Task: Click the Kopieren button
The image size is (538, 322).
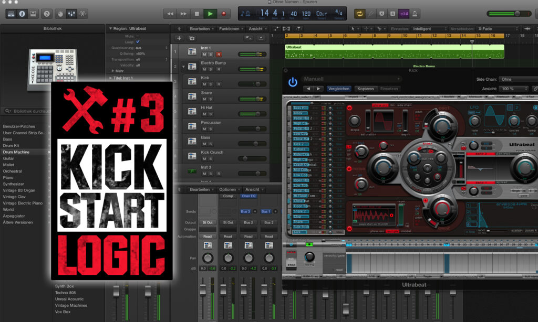Action: [366, 89]
